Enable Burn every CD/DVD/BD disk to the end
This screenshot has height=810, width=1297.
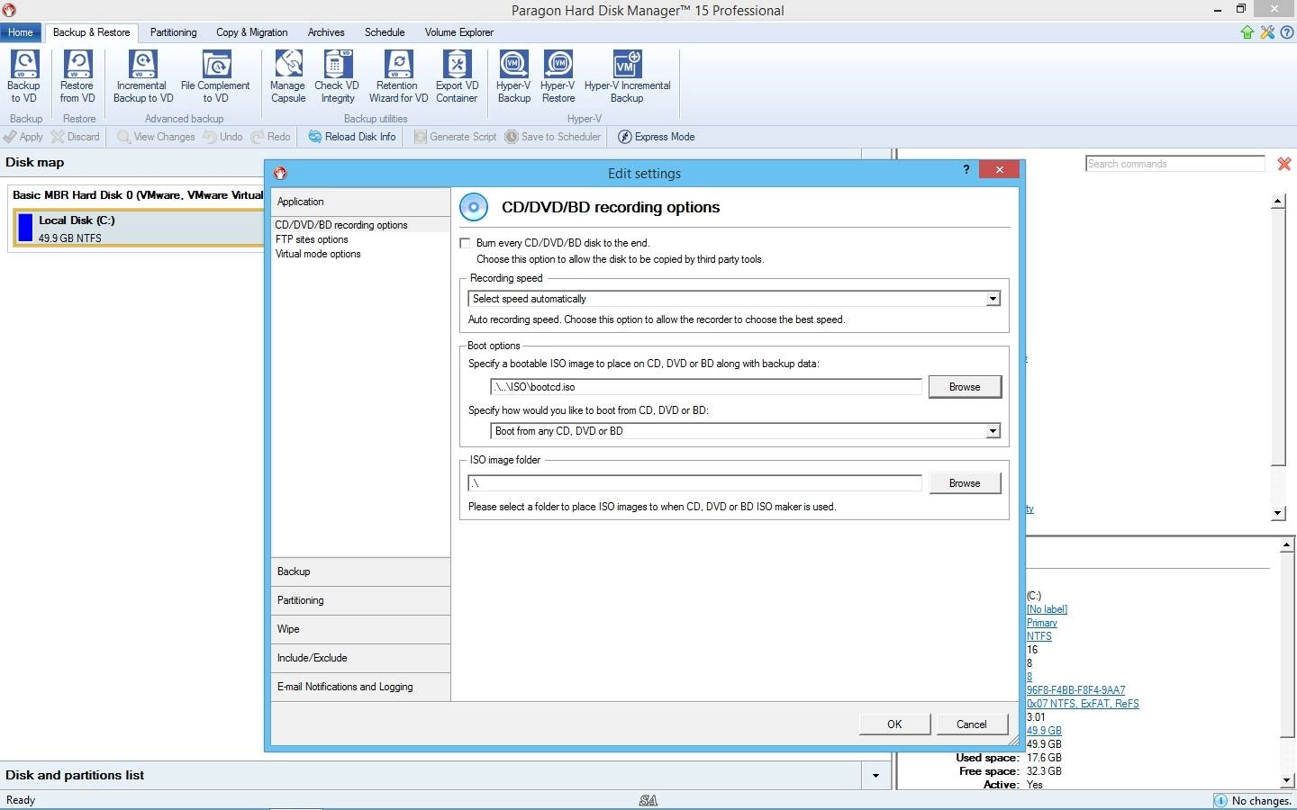coord(465,243)
